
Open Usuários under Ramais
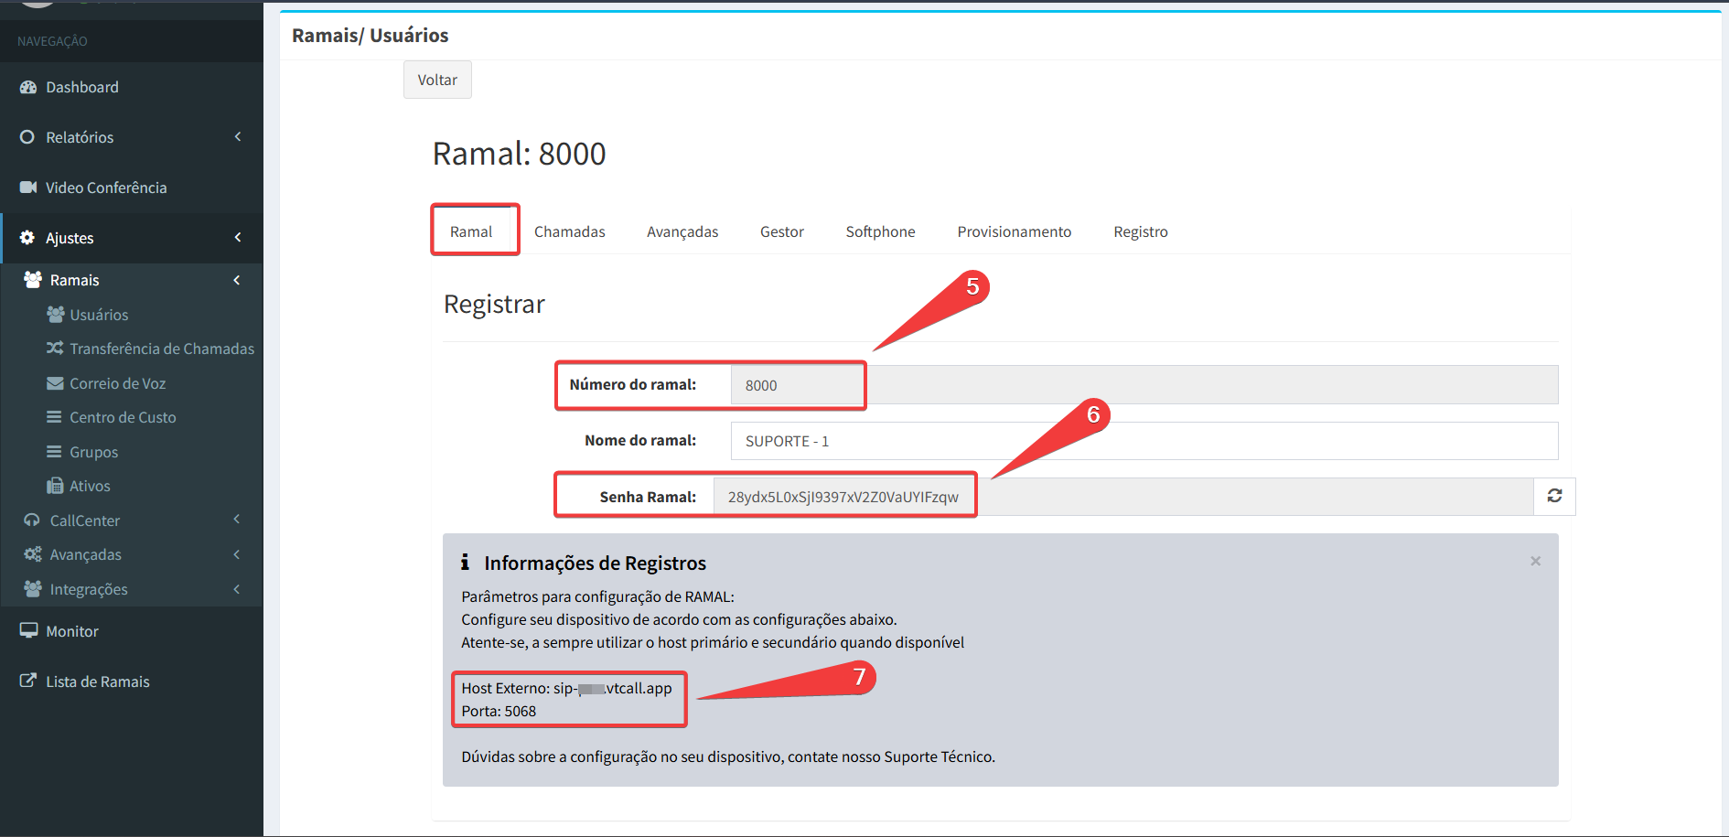point(99,315)
